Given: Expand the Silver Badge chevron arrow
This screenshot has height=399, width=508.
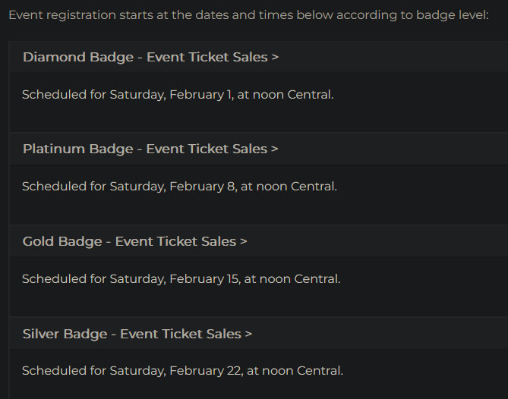Looking at the screenshot, I should pyautogui.click(x=248, y=335).
